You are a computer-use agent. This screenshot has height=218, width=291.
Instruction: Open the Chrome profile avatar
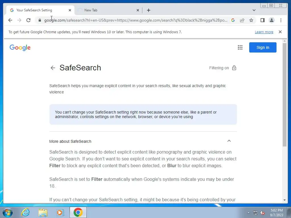pyautogui.click(x=272, y=20)
